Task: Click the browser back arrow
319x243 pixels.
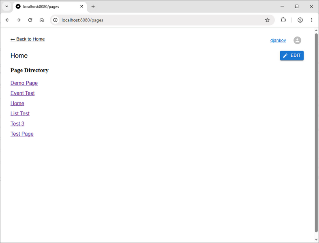Action: click(7, 20)
